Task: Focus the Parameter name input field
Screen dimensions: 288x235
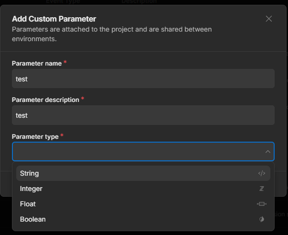Action: pyautogui.click(x=143, y=78)
